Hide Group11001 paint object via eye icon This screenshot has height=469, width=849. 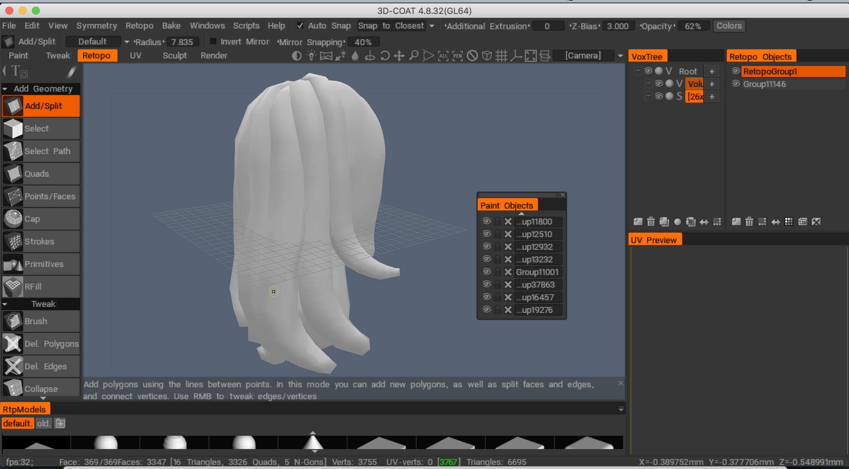pos(487,272)
